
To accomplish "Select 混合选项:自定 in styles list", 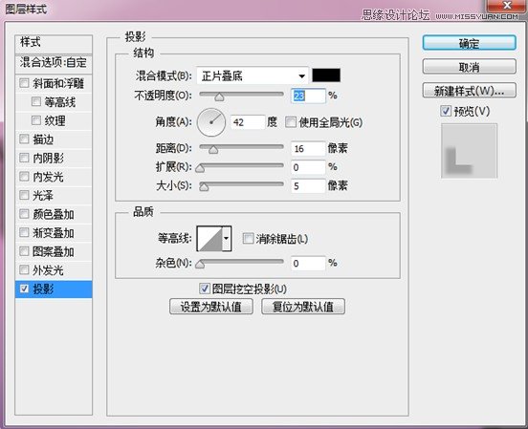I will tap(54, 63).
